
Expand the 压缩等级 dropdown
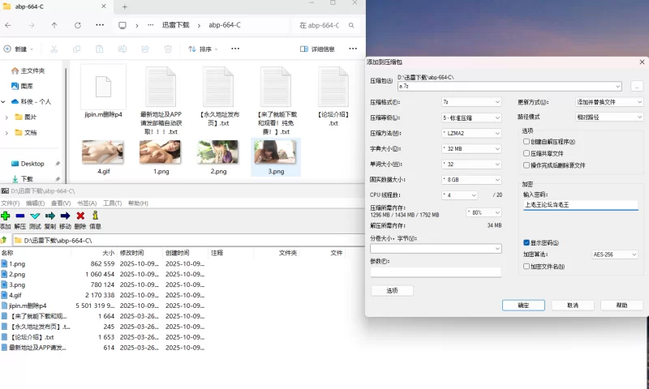(471, 118)
